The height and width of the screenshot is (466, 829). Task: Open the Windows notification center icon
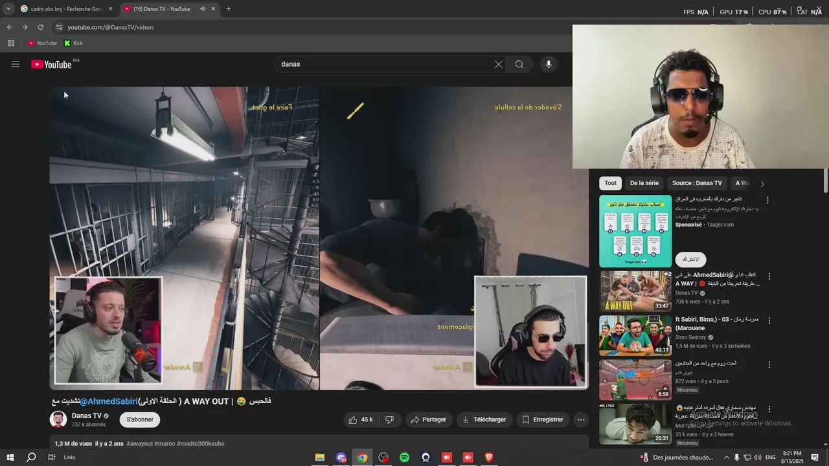point(815,458)
